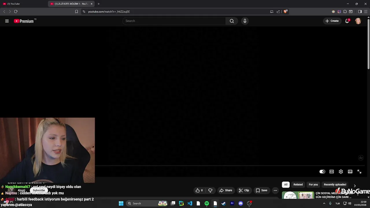Go to YouTube Premium home logo

click(24, 21)
